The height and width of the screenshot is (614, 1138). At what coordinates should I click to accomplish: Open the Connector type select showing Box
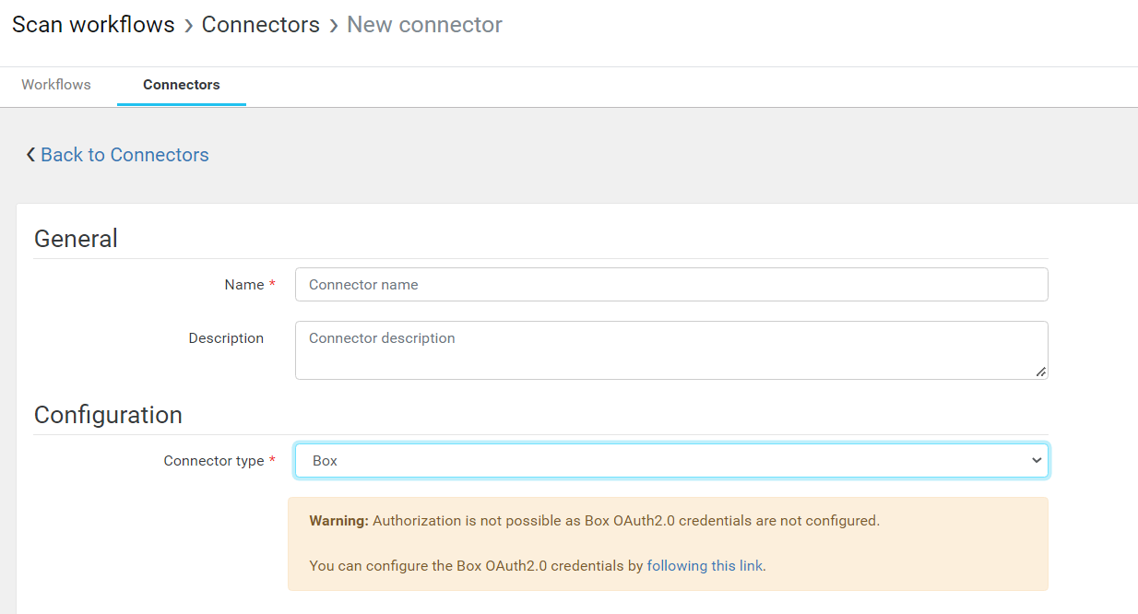coord(670,461)
